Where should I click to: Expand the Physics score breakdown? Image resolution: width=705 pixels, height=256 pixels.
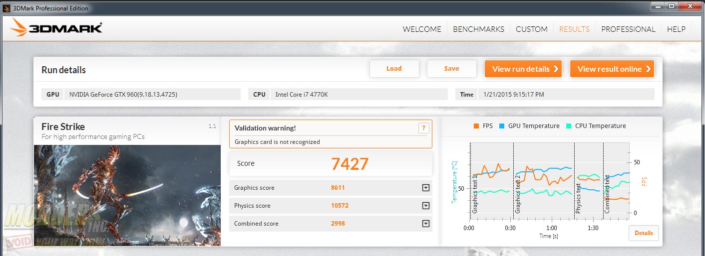point(425,206)
